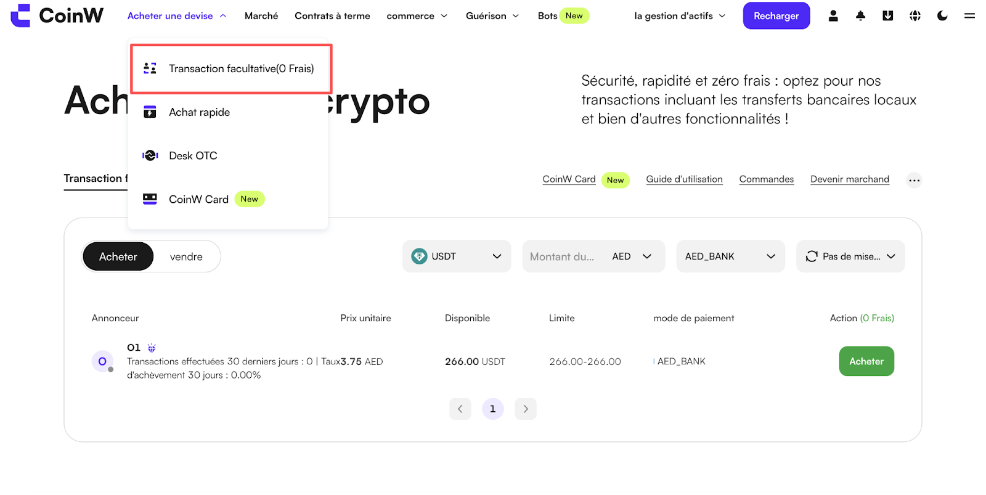Screen dimensions: 986x495
Task: Click the CoinW logo in the header
Action: tap(57, 15)
